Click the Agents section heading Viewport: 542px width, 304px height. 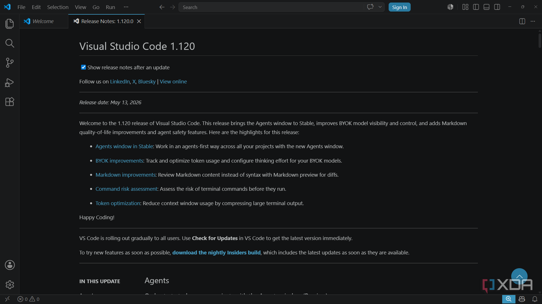[157, 281]
